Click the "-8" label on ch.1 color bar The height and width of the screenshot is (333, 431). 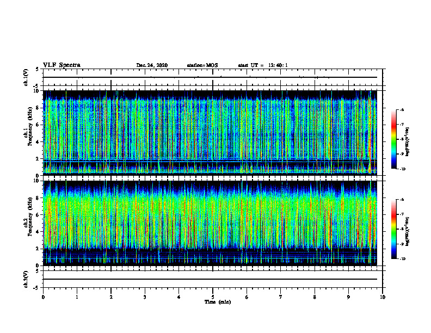point(402,139)
